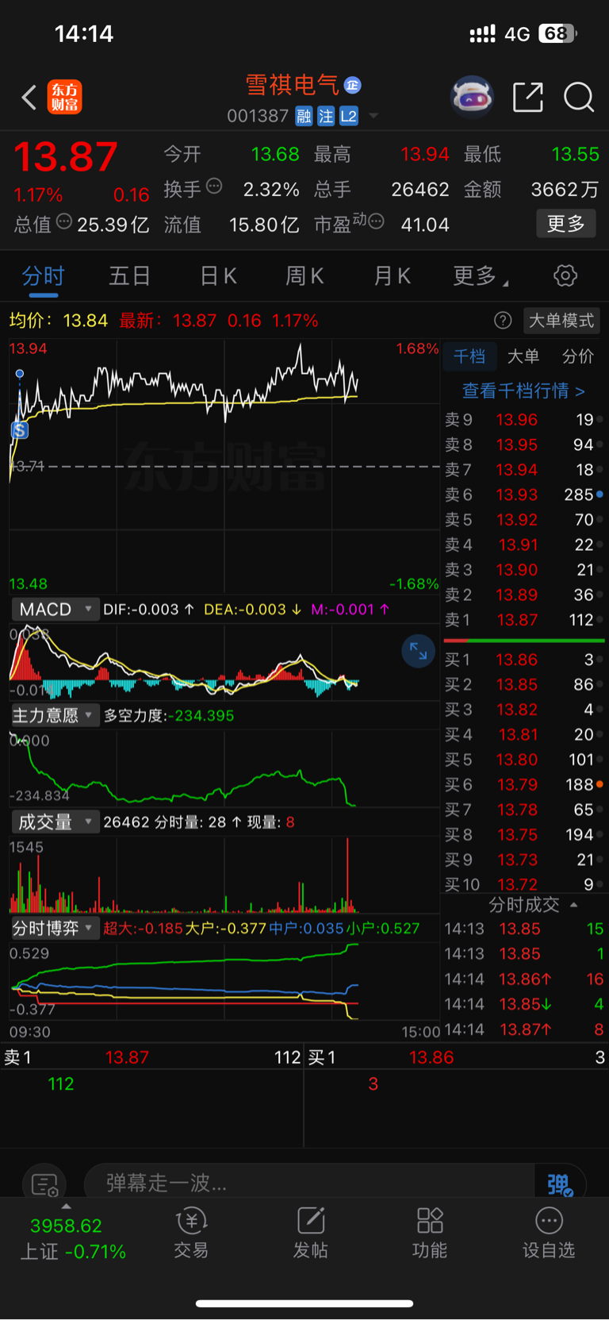609x1320 pixels.
Task: Tap the 卖1 13.87 order row
Action: click(x=523, y=620)
